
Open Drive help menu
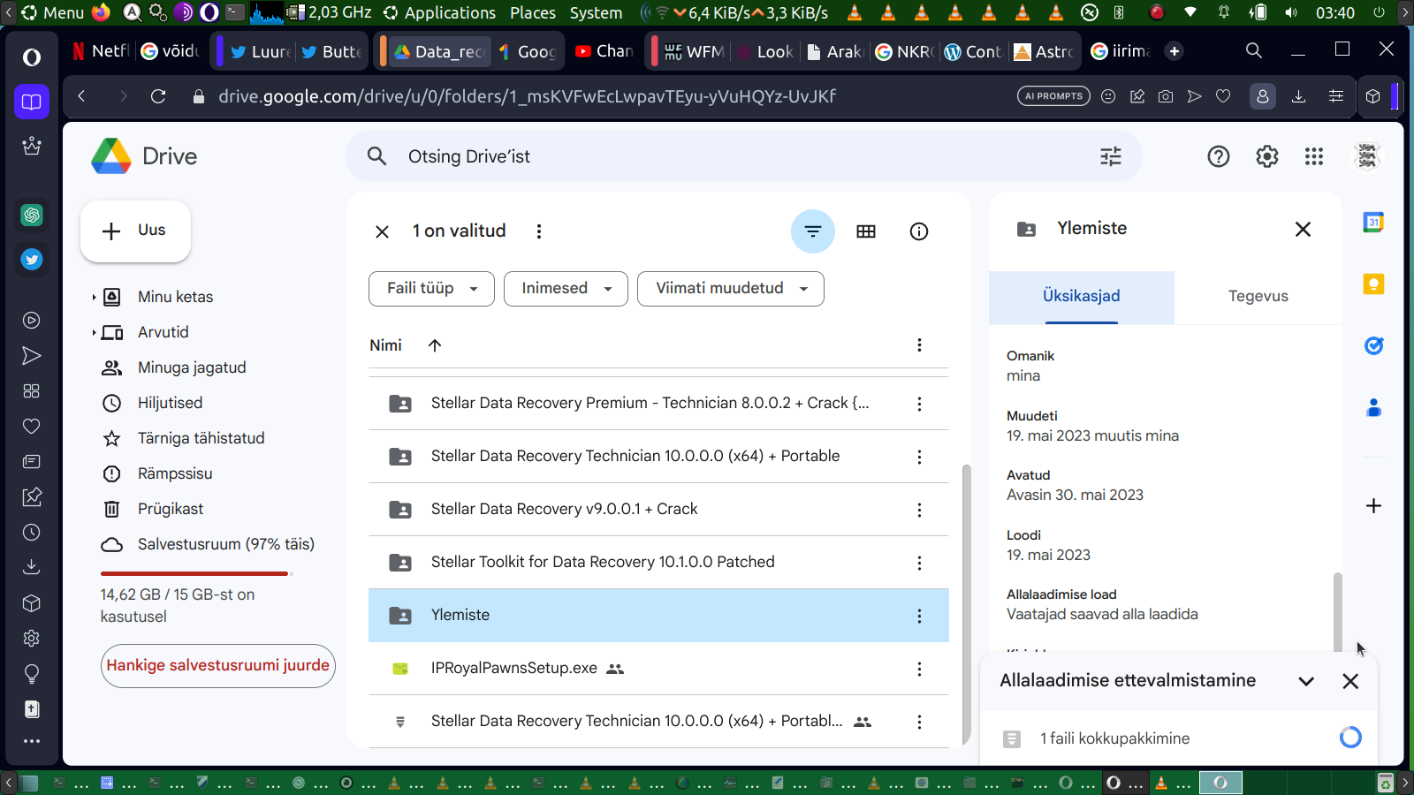[x=1219, y=156]
